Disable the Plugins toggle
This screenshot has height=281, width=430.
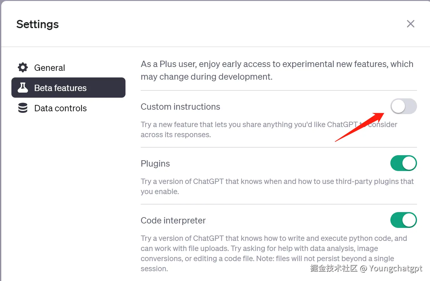tap(403, 163)
